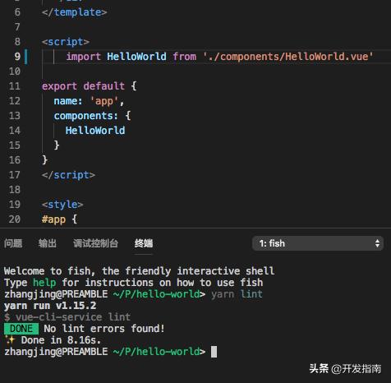Screen dimensions: 391x383
Task: Open the 问题 (Problems) panel tab
Action: [13, 243]
